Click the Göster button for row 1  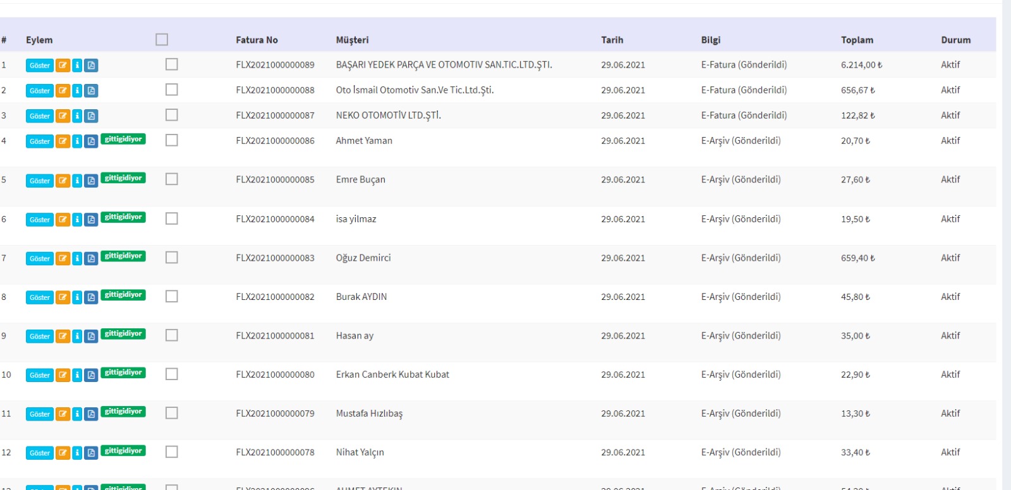coord(39,66)
